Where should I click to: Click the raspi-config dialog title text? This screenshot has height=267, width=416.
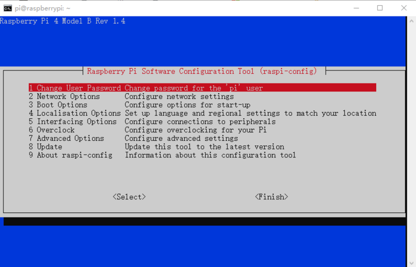(x=202, y=72)
